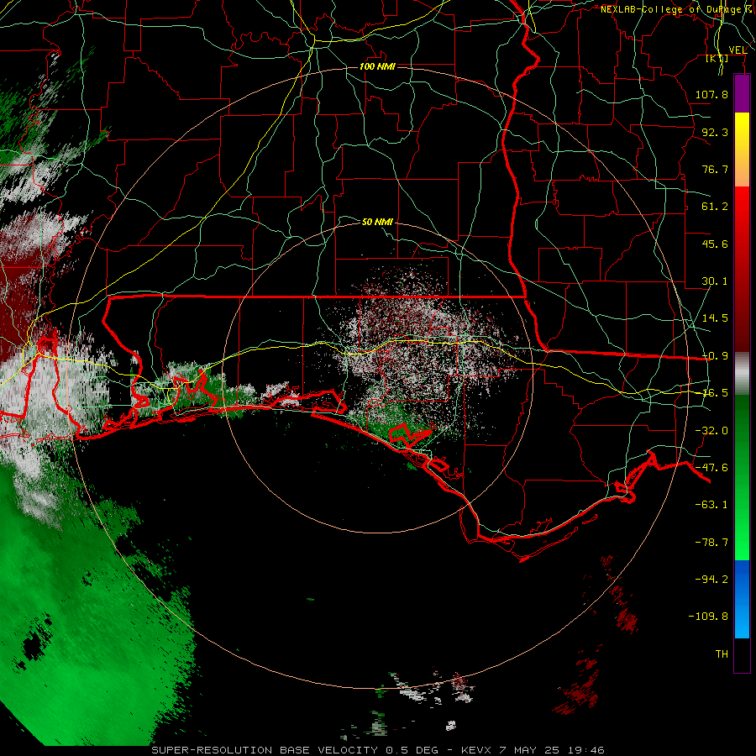Click the 61.2 velocity scale value
Image resolution: width=756 pixels, height=756 pixels.
pos(715,207)
